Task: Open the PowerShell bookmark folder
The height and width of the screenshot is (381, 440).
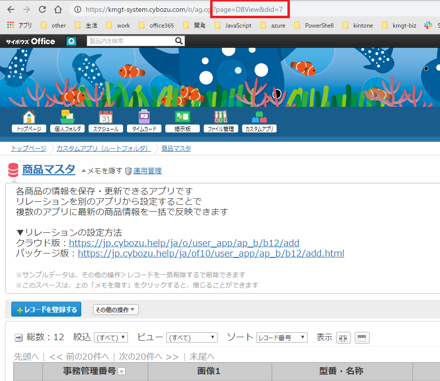Action: (x=314, y=26)
